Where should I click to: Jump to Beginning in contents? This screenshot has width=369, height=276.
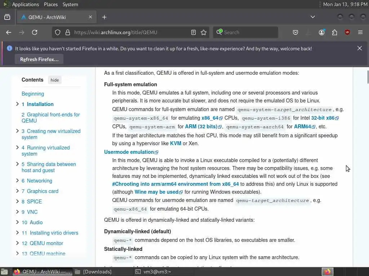point(33,94)
